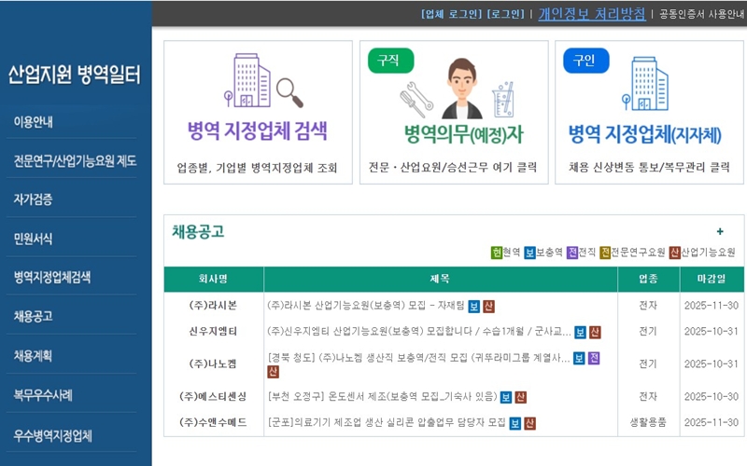Open 개인정보 처리방침 link
Viewport: 747px width, 466px height.
pos(592,14)
